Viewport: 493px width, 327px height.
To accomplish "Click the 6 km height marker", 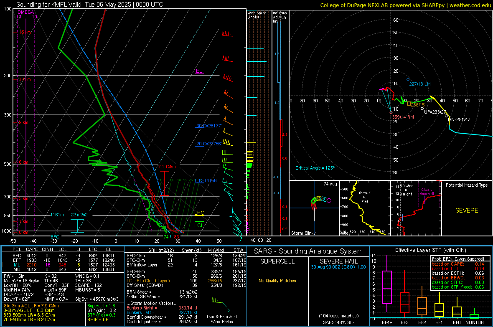I will pyautogui.click(x=23, y=162).
